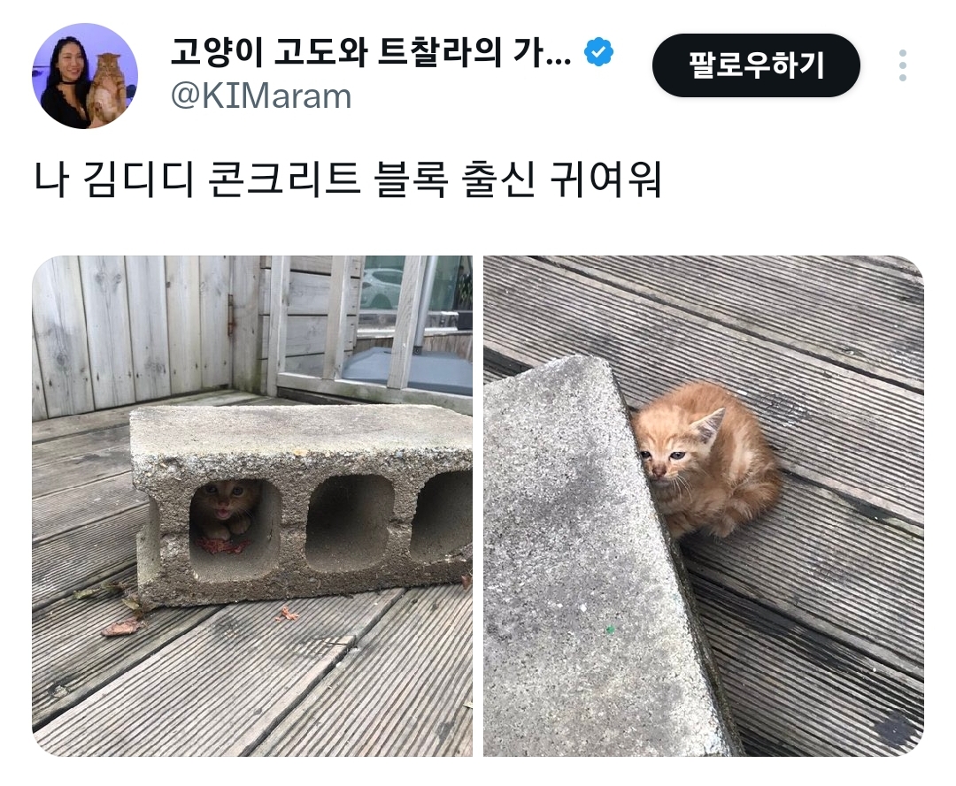
Task: Open the right photo with orange kitten
Action: tap(704, 506)
